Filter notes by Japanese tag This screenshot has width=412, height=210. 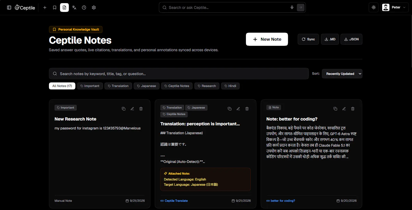tap(147, 86)
